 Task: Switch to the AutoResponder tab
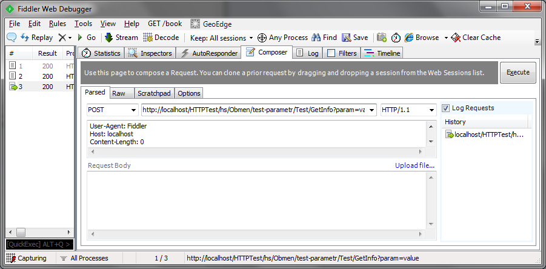tap(209, 53)
